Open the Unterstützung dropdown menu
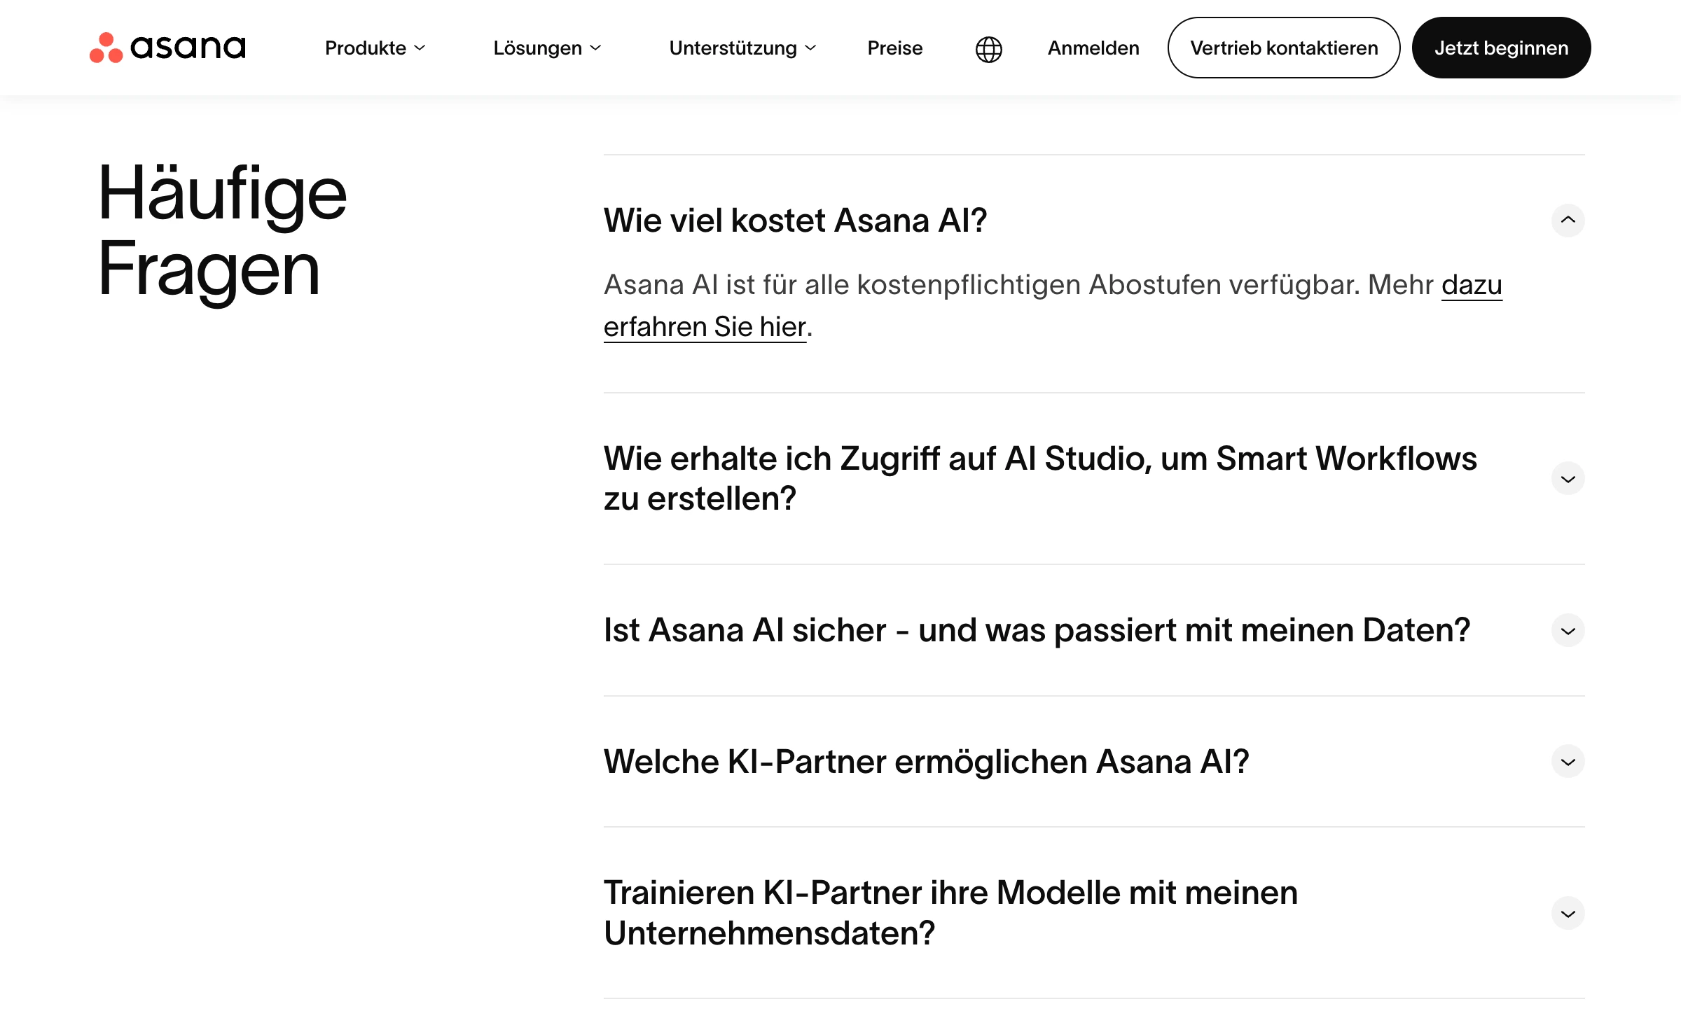 coord(742,48)
